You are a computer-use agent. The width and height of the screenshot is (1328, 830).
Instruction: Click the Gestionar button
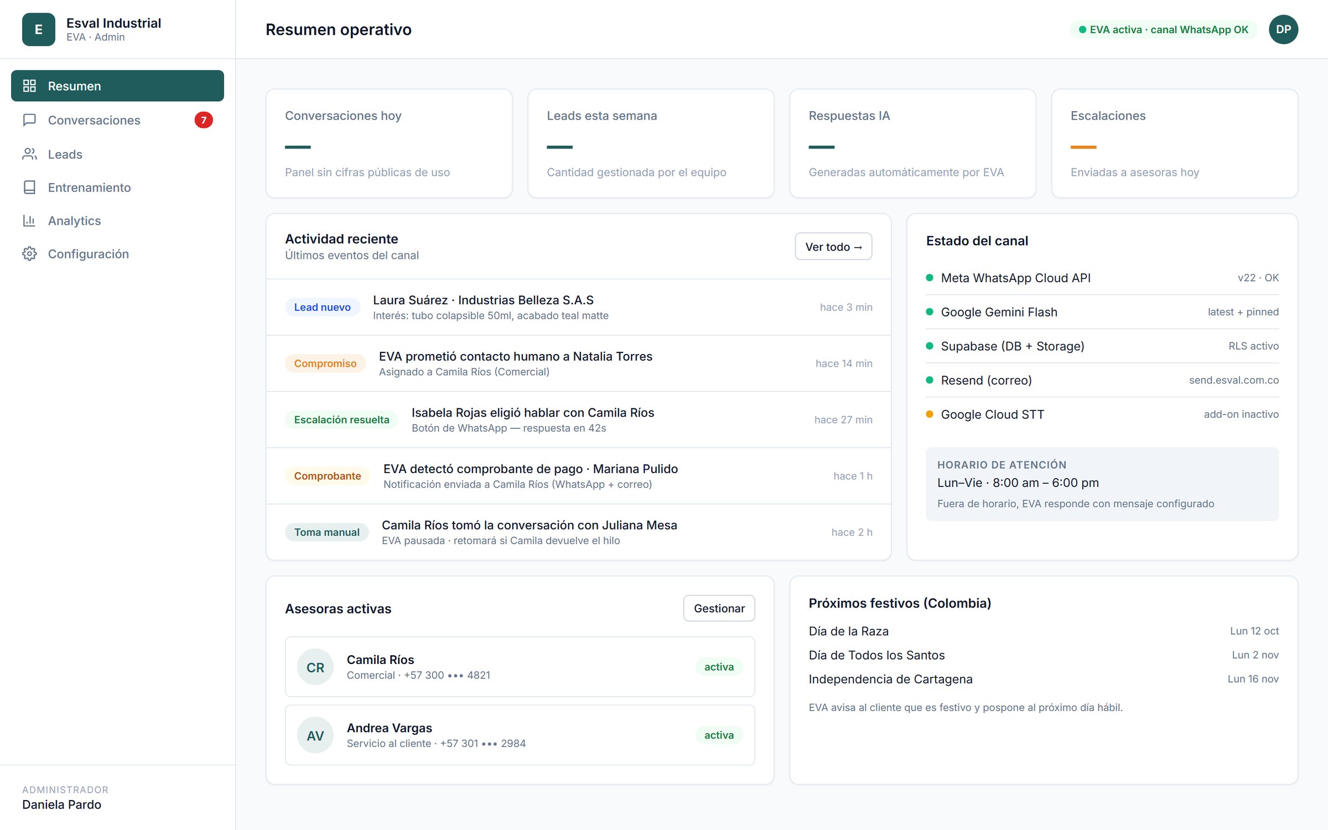click(x=719, y=609)
